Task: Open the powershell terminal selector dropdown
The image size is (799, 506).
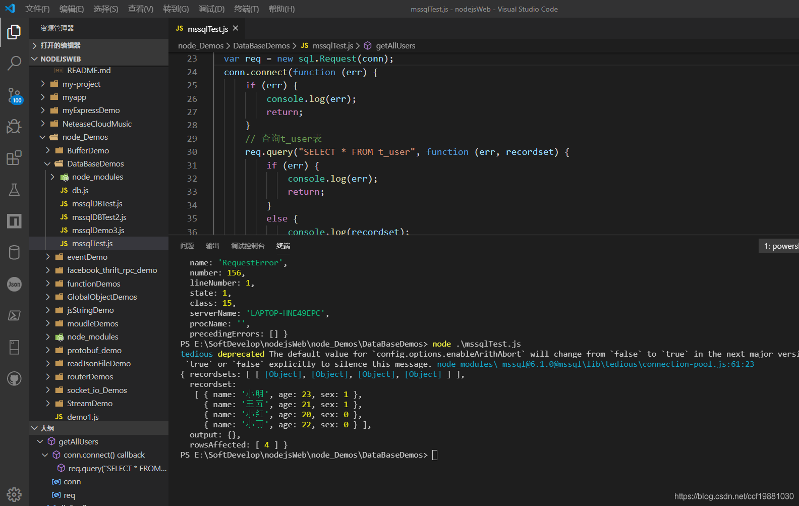Action: pos(779,246)
